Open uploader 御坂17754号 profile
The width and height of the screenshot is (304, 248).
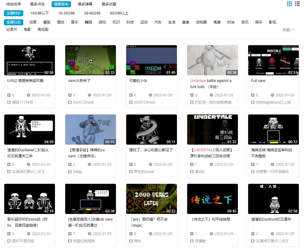(22, 102)
